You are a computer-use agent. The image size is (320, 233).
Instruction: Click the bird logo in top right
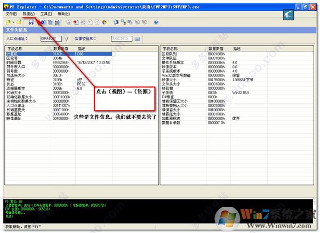(x=289, y=15)
